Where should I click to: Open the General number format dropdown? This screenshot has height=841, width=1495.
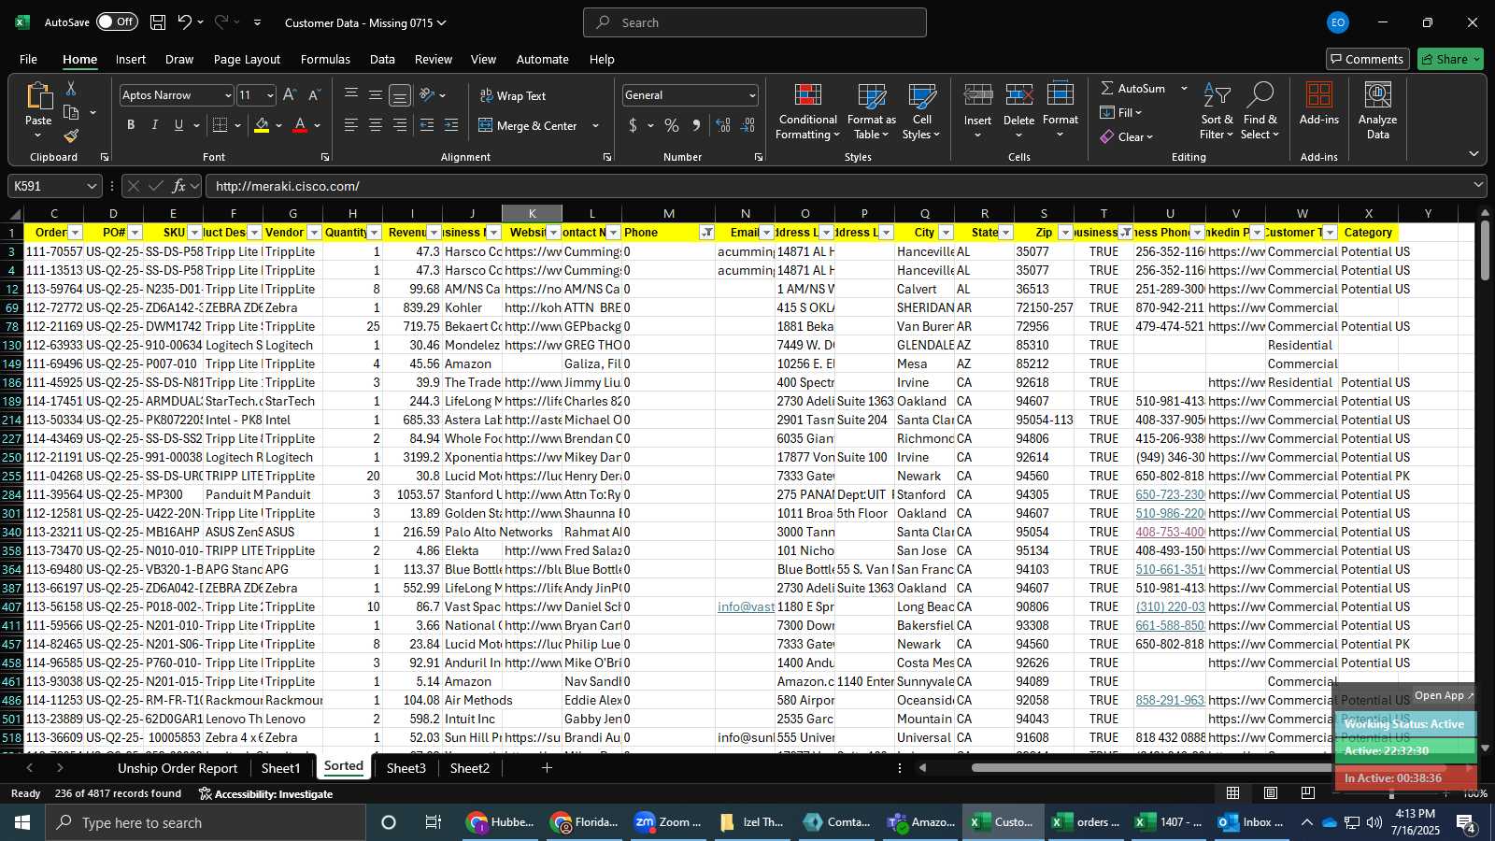point(752,95)
